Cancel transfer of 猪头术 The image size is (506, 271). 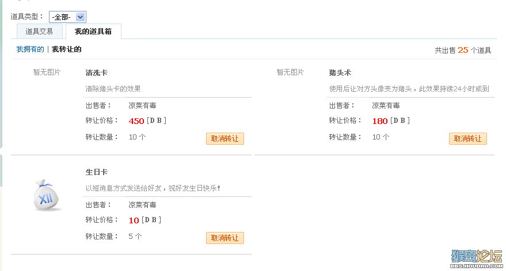[x=468, y=139]
